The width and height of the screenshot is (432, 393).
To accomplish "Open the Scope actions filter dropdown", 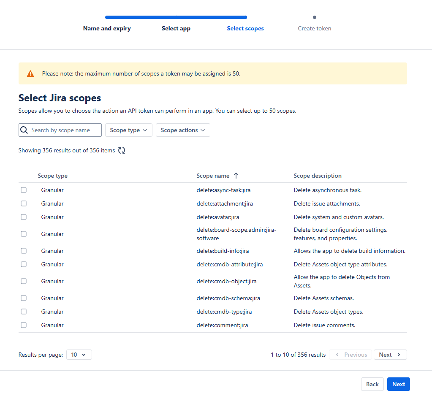I will pos(183,130).
